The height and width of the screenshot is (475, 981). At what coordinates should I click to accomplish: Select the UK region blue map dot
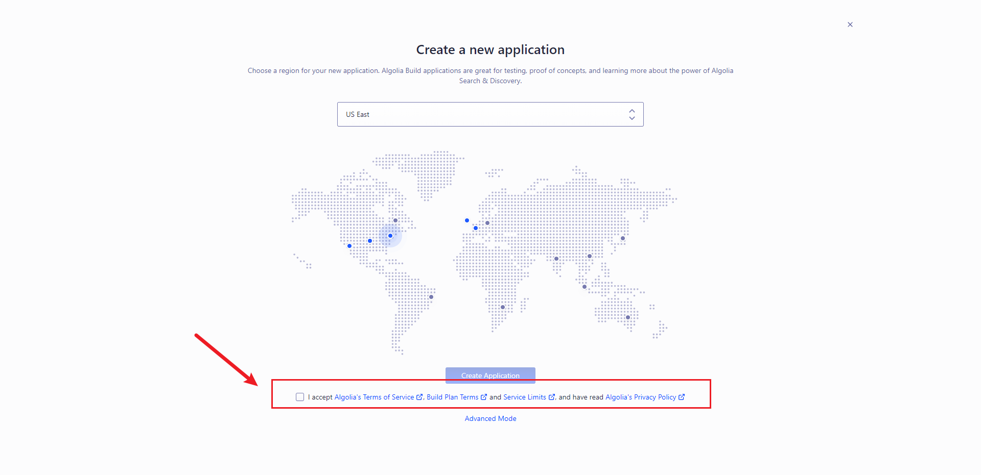[467, 220]
